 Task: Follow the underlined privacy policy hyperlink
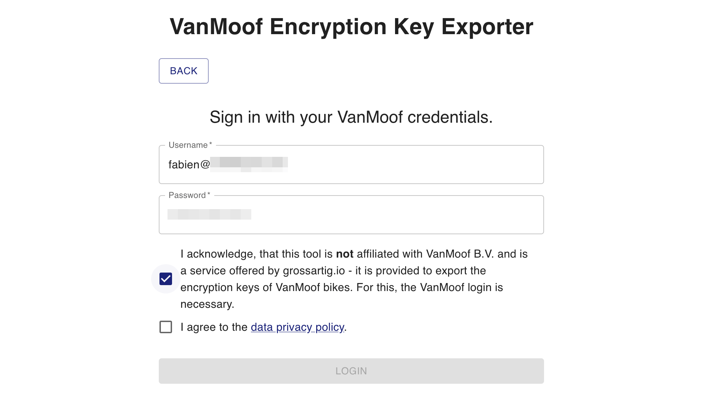click(297, 327)
